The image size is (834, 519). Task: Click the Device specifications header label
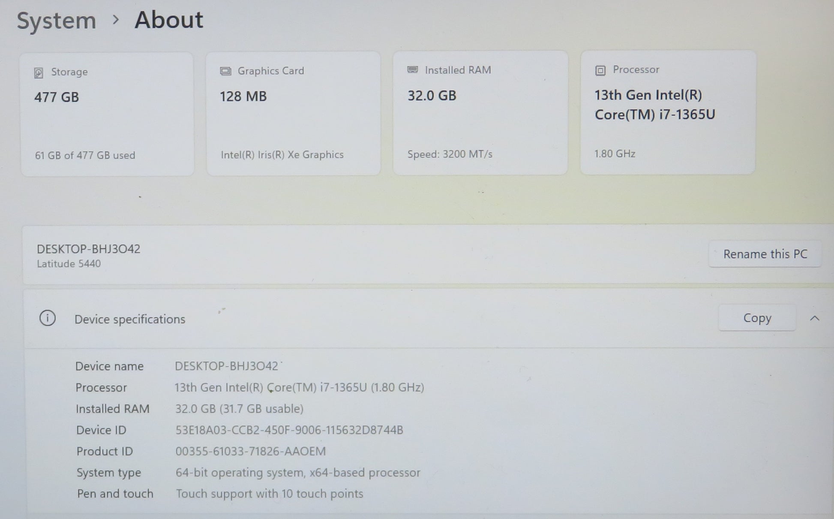pos(129,319)
